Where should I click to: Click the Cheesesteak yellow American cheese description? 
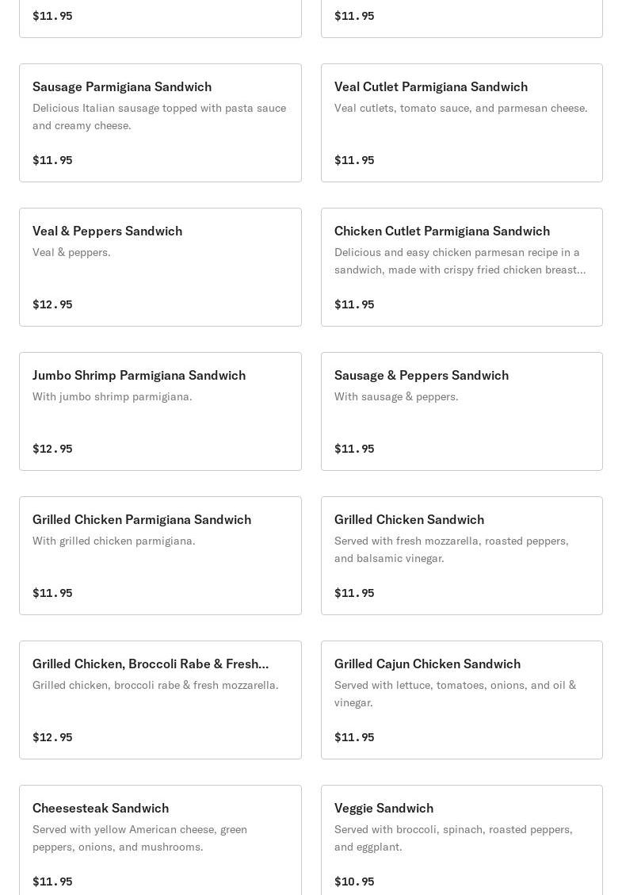click(x=139, y=838)
